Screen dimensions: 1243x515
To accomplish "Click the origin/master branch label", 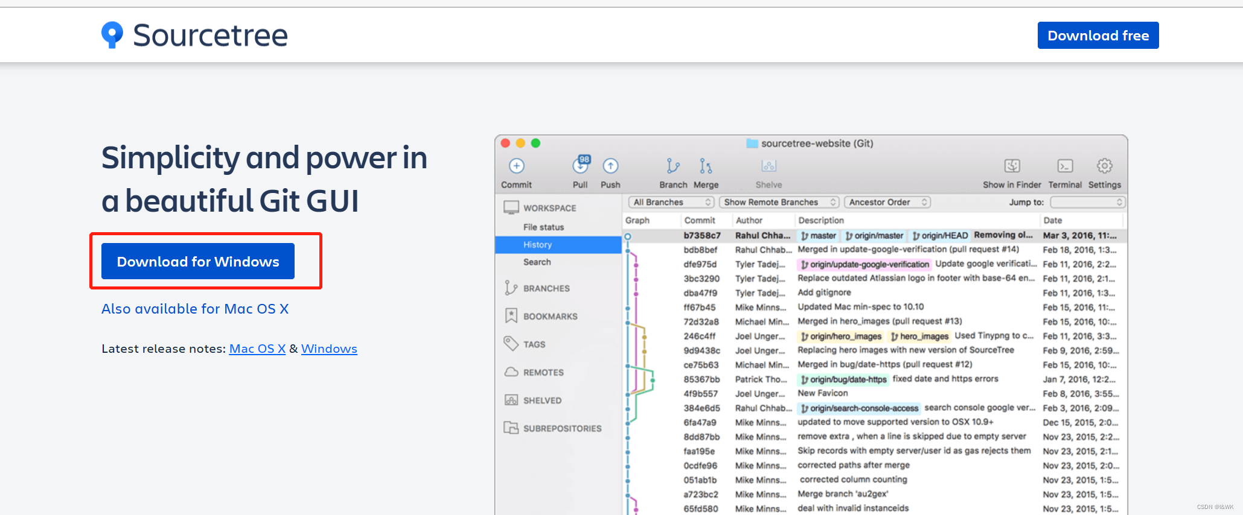I will [x=875, y=235].
